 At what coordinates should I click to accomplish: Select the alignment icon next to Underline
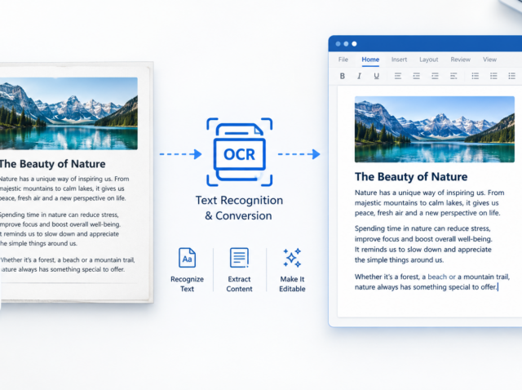point(398,76)
